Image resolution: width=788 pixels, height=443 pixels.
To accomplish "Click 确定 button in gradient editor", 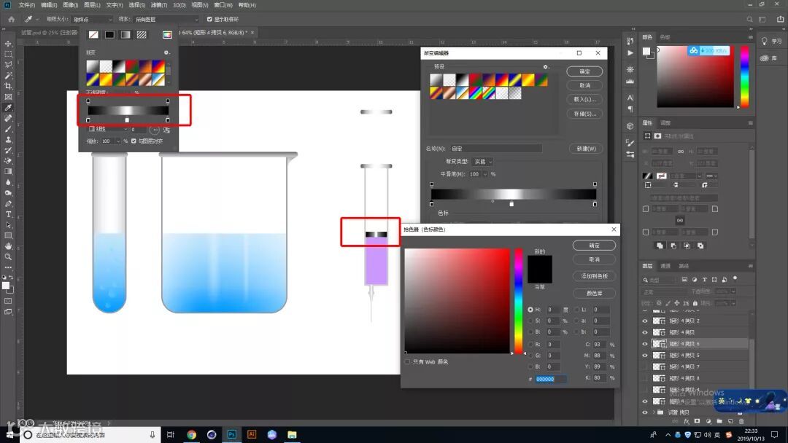I will tap(584, 71).
